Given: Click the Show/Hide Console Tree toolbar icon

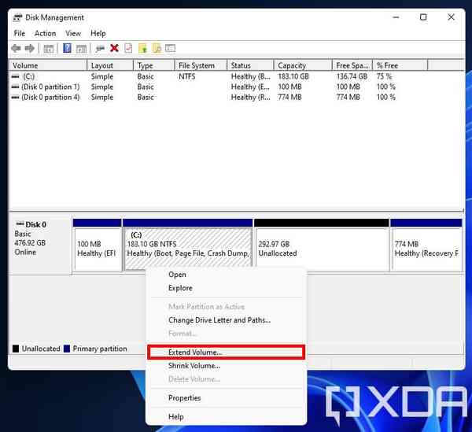Looking at the screenshot, I should point(49,49).
